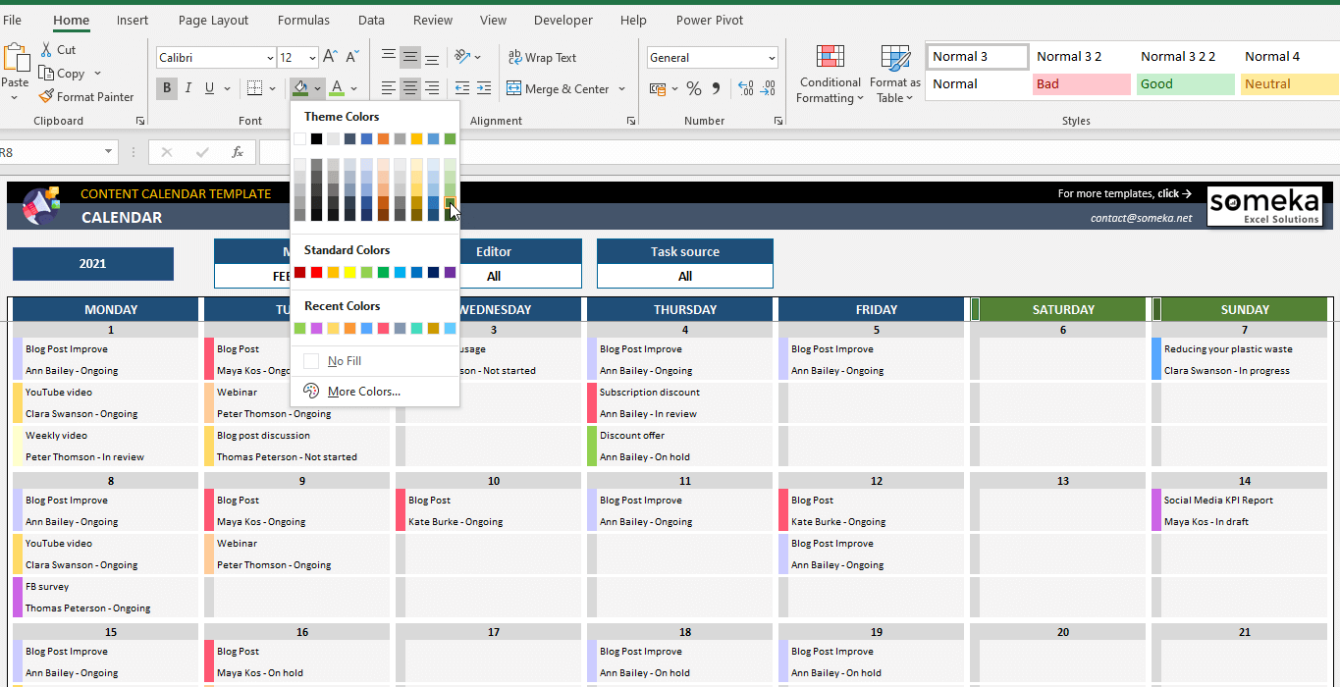The image size is (1340, 687).
Task: Open More Colors palette option
Action: tap(364, 391)
